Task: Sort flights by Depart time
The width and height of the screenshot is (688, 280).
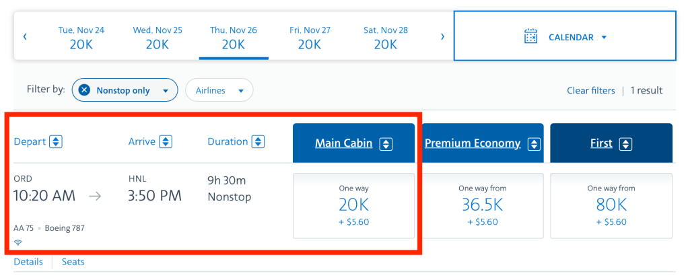Action: click(57, 142)
